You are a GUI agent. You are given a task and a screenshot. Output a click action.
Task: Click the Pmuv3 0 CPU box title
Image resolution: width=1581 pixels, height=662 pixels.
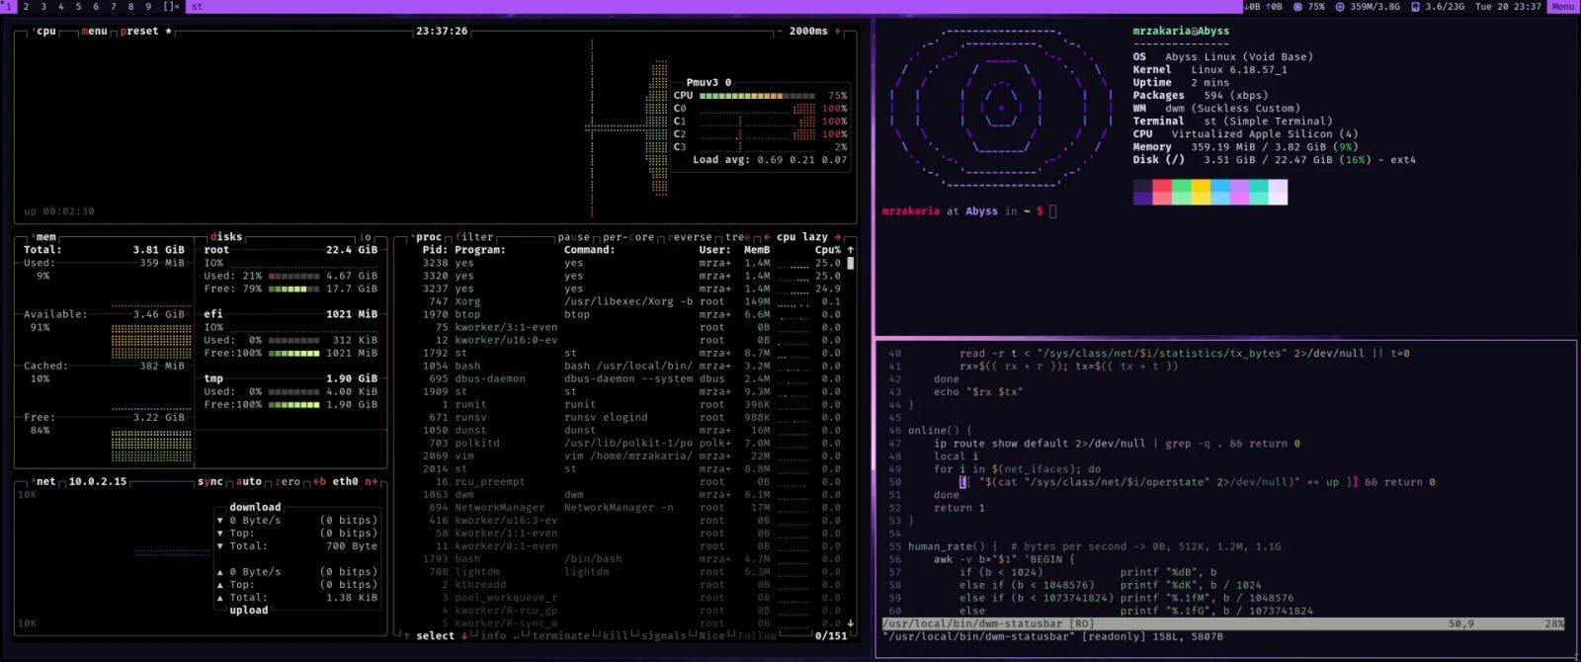[708, 82]
